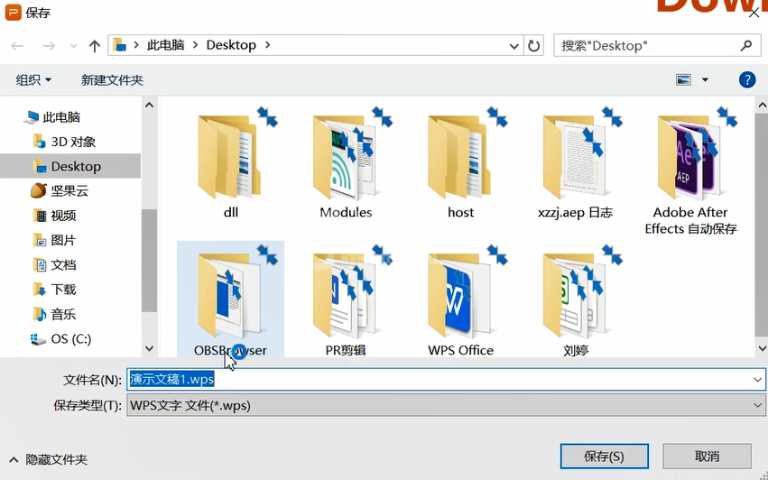This screenshot has width=768, height=480.
Task: Close the 保存 dialog
Action: pyautogui.click(x=754, y=13)
